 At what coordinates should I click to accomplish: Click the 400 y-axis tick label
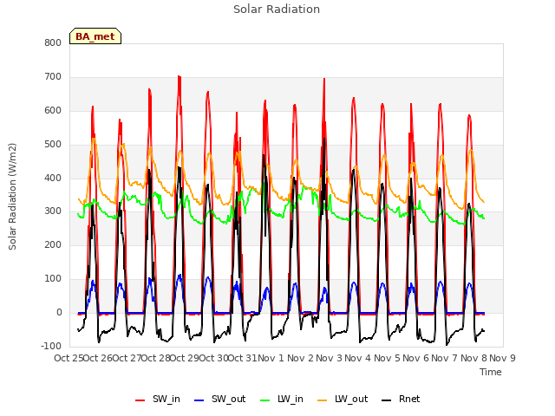53,178
